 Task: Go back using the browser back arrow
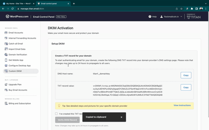3,9
